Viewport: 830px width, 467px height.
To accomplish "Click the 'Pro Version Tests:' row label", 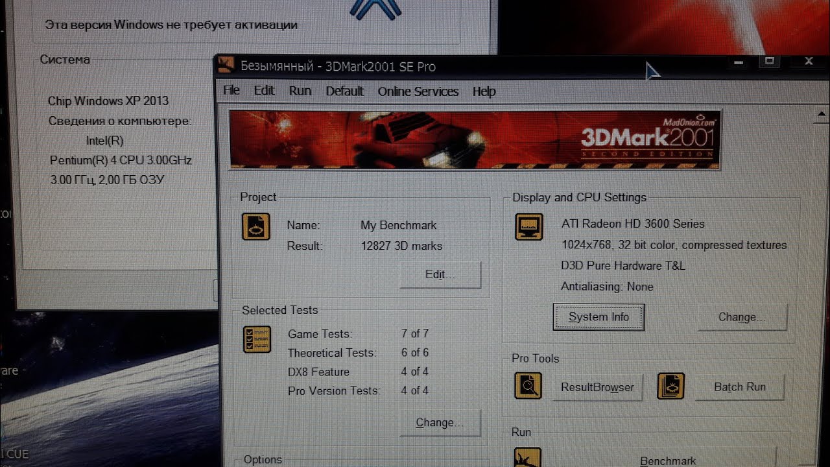I will coord(334,390).
